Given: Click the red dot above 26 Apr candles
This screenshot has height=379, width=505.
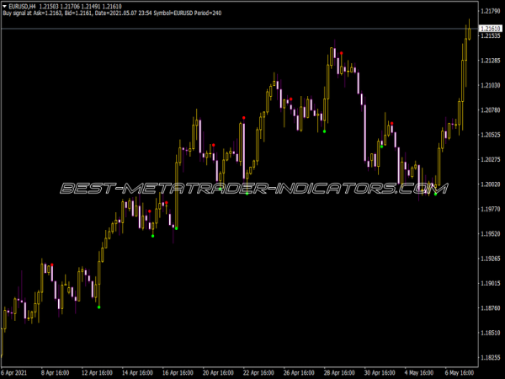Looking at the screenshot, I should [x=290, y=100].
